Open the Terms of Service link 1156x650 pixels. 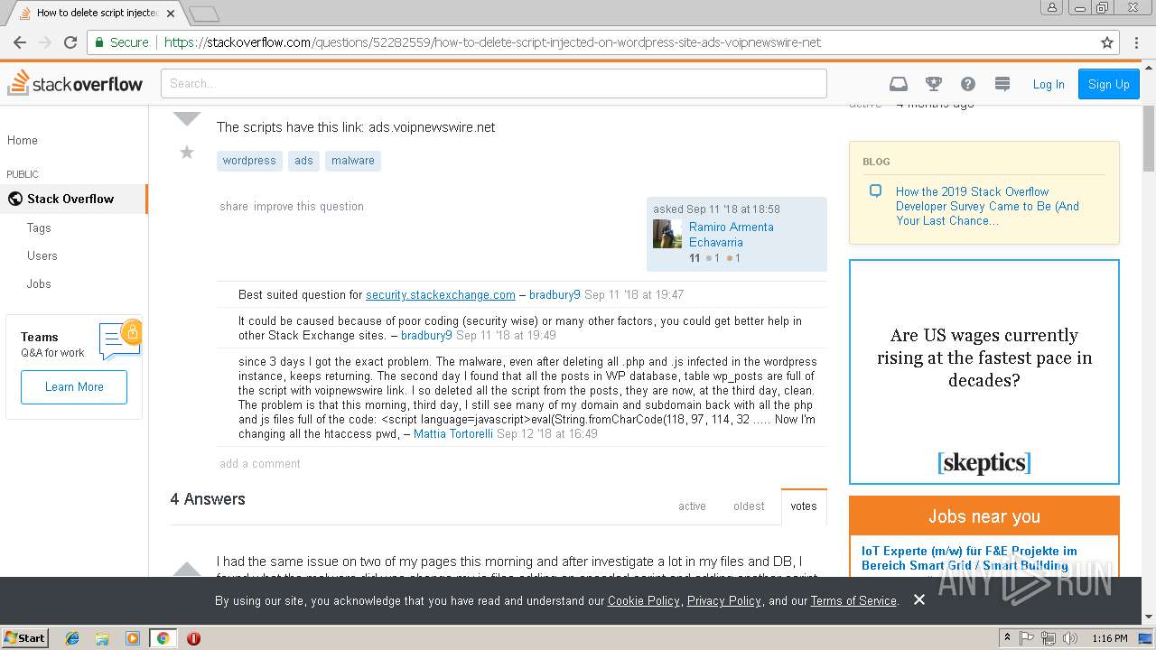853,600
